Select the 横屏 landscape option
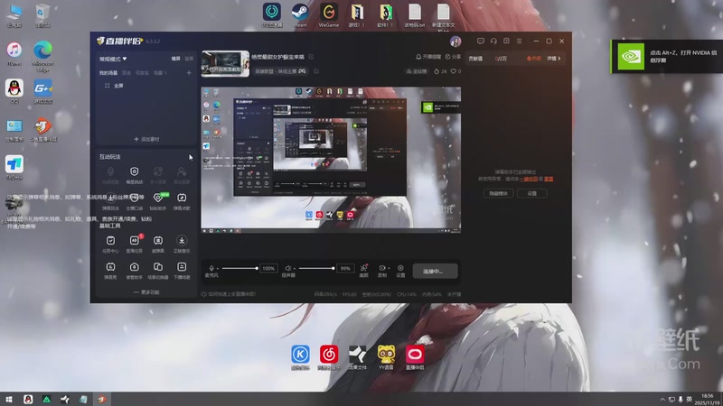This screenshot has height=406, width=723. (x=175, y=59)
